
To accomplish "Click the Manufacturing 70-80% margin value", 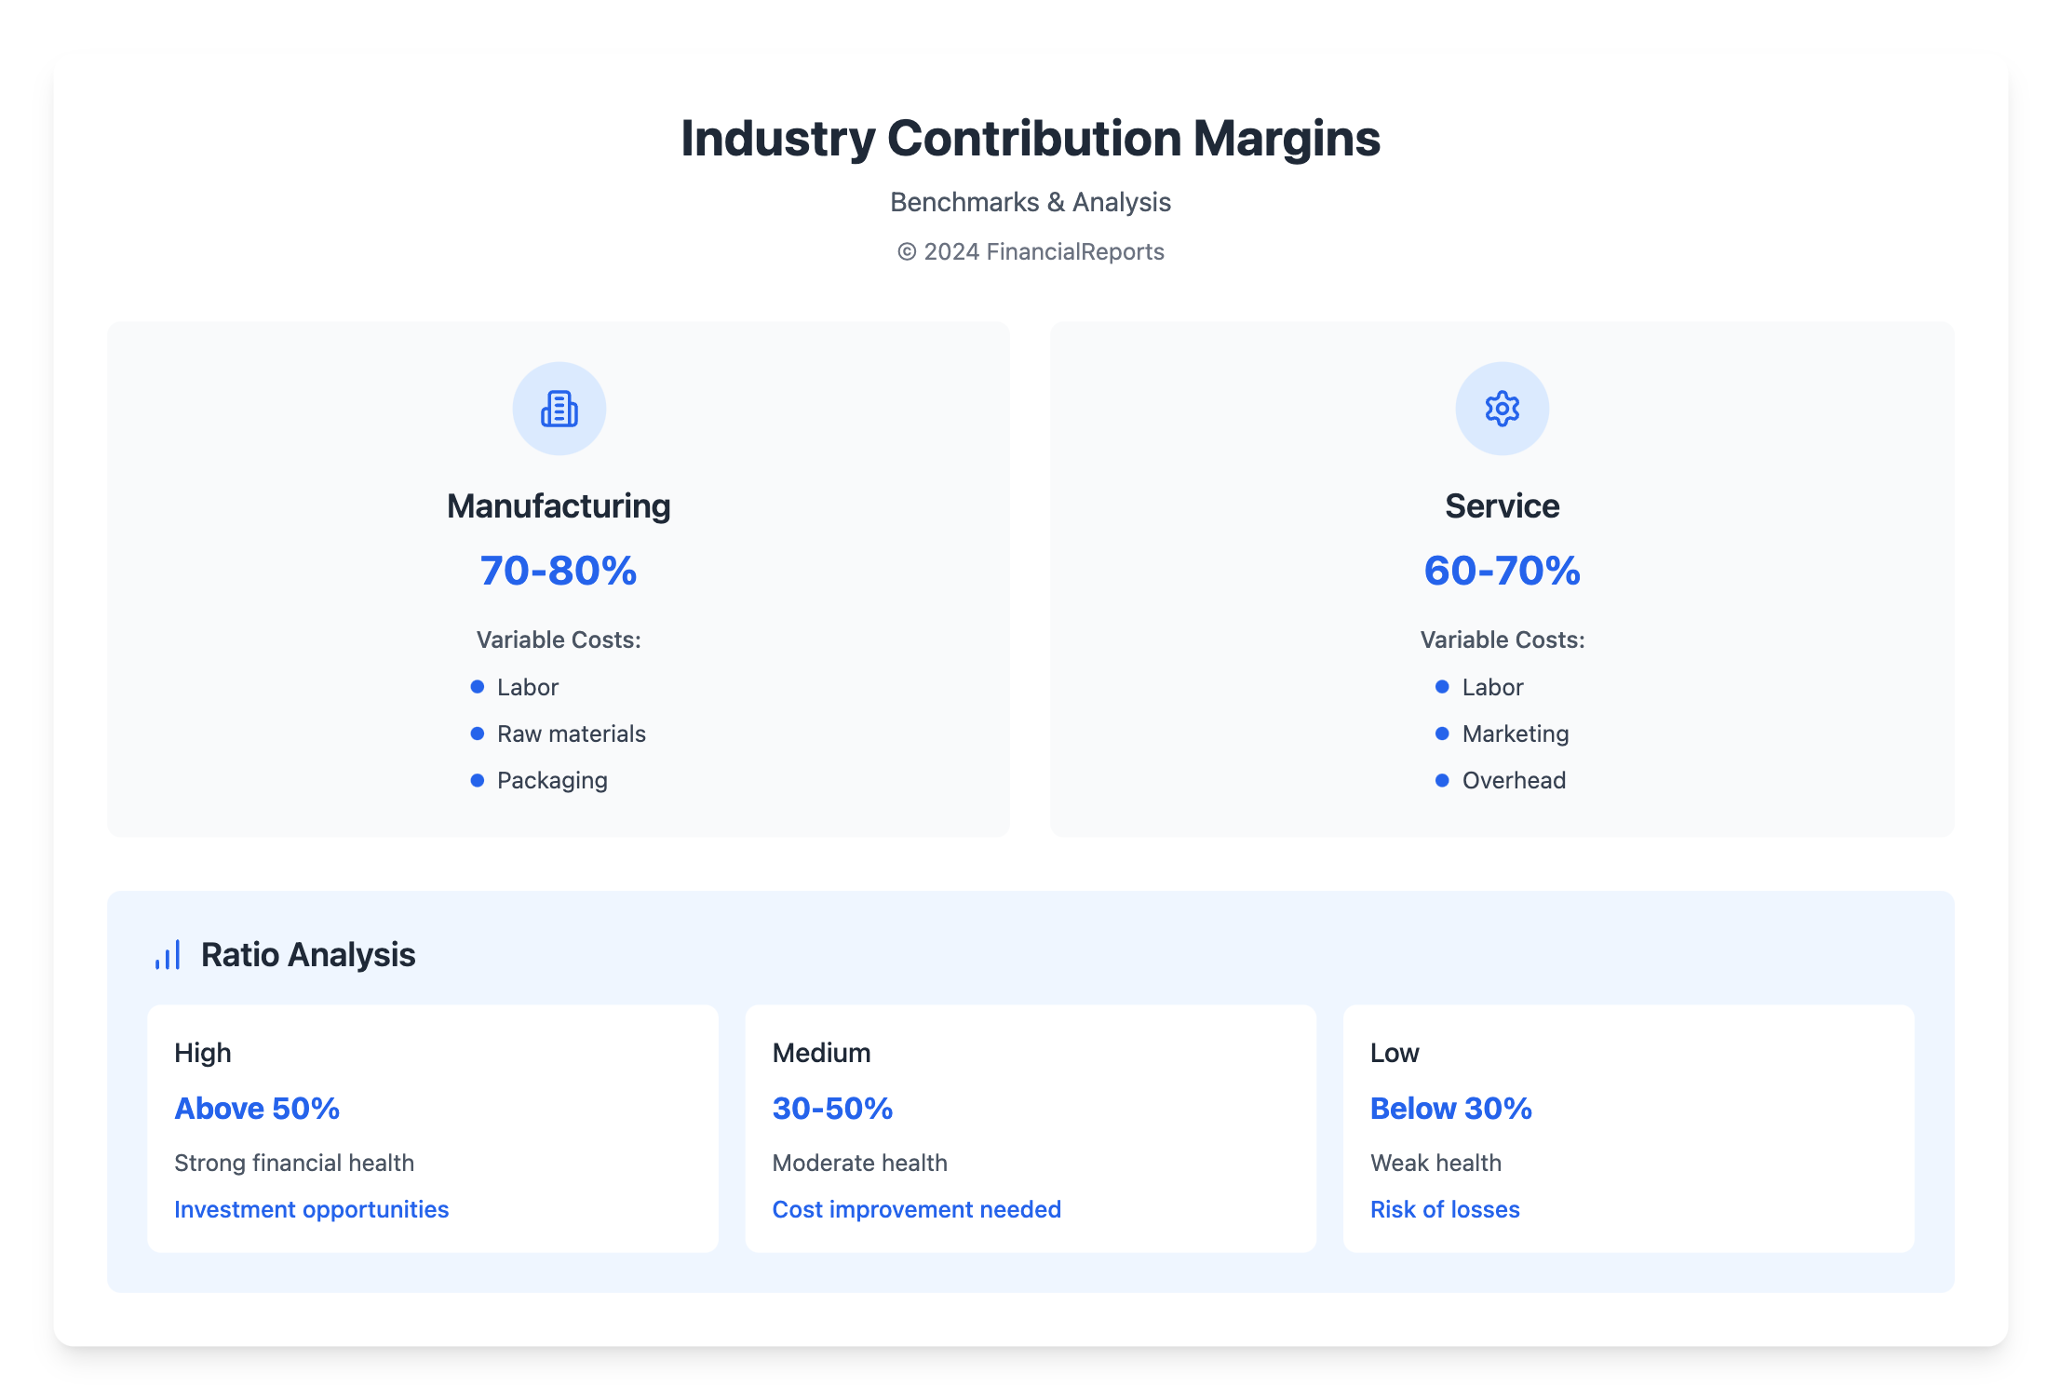I will 559,571.
